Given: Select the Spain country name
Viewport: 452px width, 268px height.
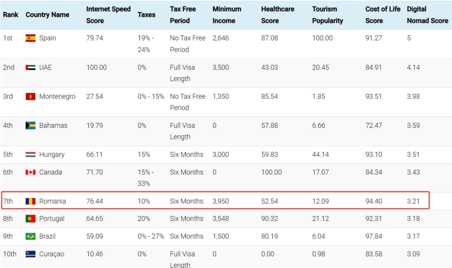Looking at the screenshot, I should pos(48,38).
